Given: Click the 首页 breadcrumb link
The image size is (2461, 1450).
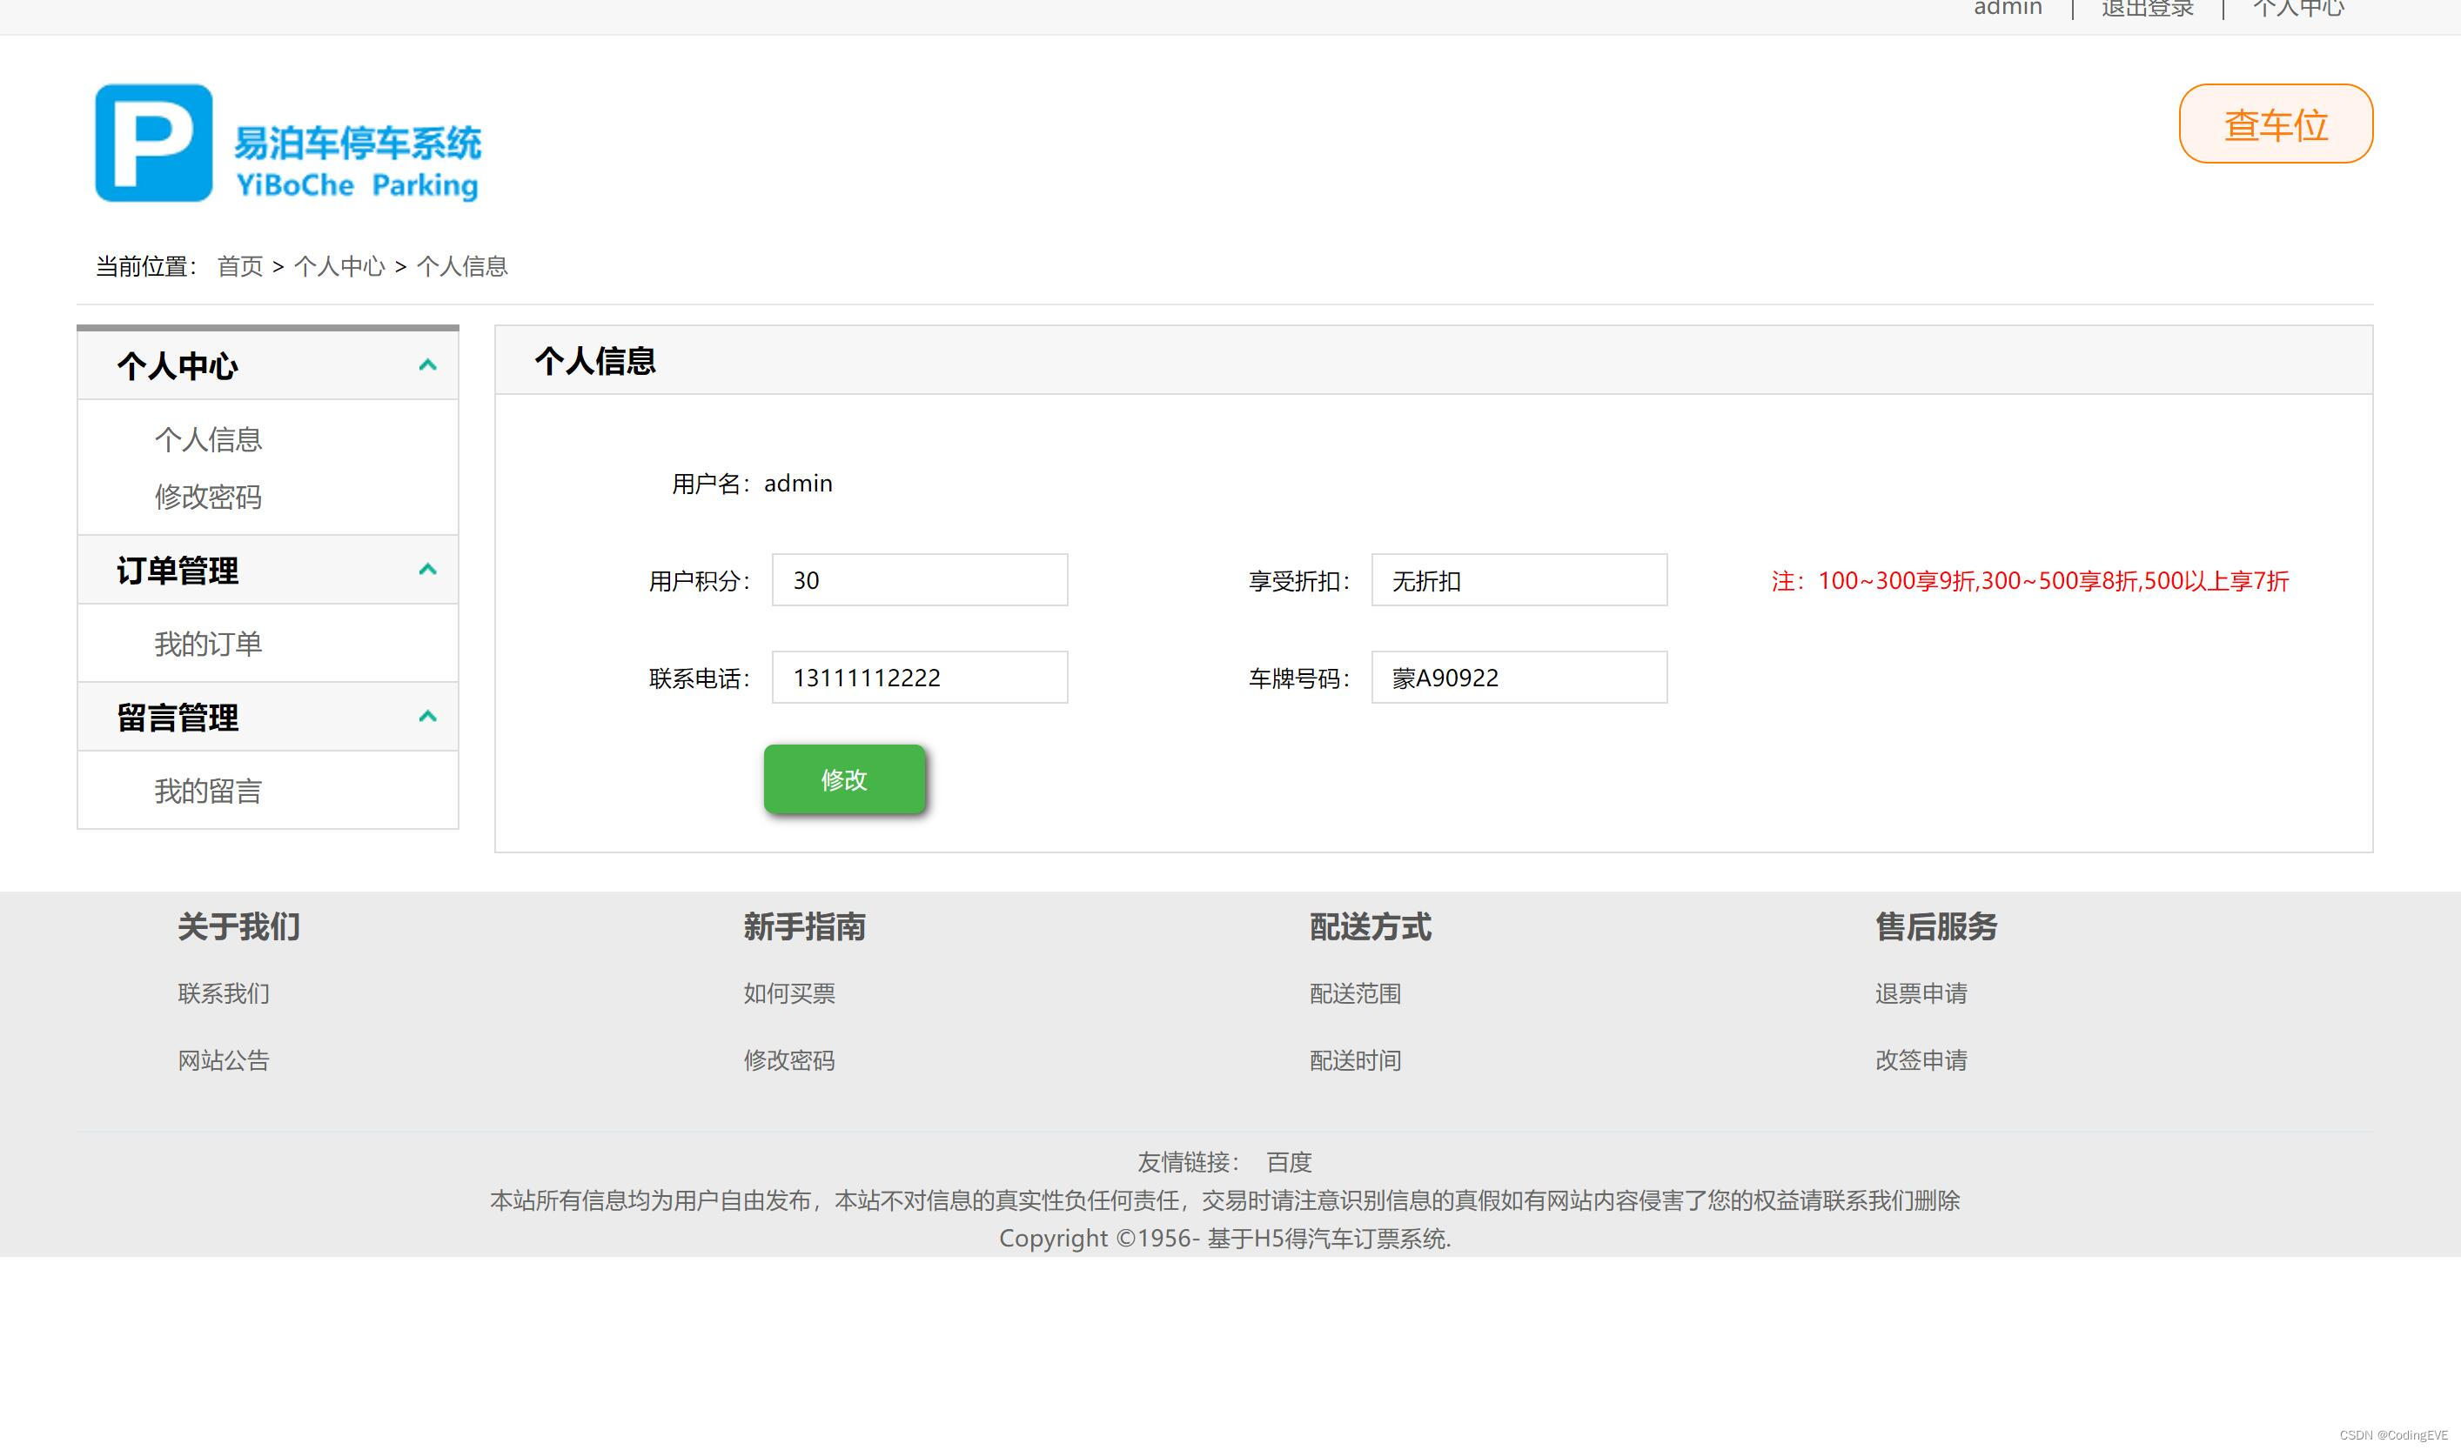Looking at the screenshot, I should 239,267.
